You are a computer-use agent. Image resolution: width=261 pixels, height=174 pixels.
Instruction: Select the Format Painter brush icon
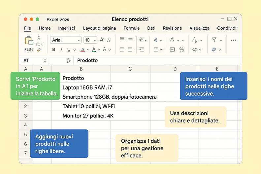coord(39,50)
